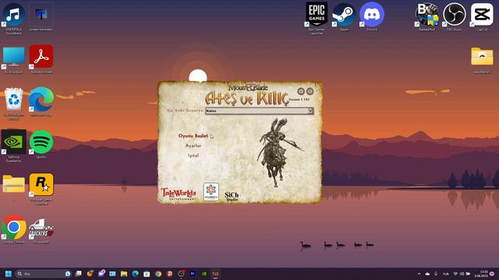The width and height of the screenshot is (499, 280).
Task: Click İptal to cancel launcher
Action: (x=193, y=156)
